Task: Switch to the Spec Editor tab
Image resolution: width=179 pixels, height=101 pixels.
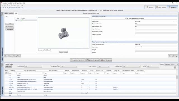Action: (150, 7)
